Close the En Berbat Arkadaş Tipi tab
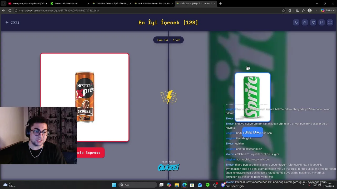This screenshot has width=337, height=189. pyautogui.click(x=130, y=3)
